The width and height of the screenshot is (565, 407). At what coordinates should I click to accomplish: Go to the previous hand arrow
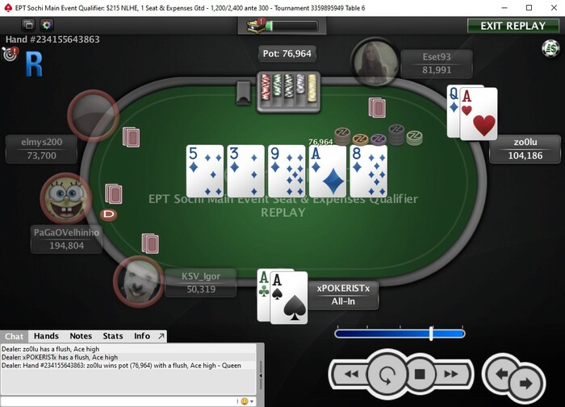tap(502, 373)
